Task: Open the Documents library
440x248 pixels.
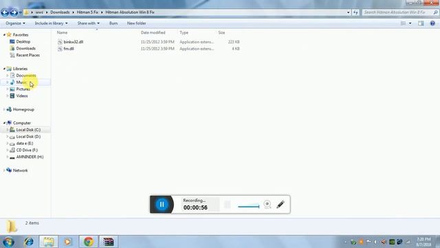Action: pos(26,75)
